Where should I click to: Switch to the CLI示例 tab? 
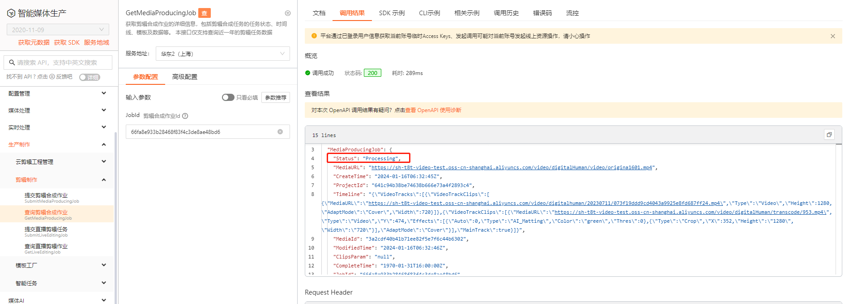tap(429, 13)
